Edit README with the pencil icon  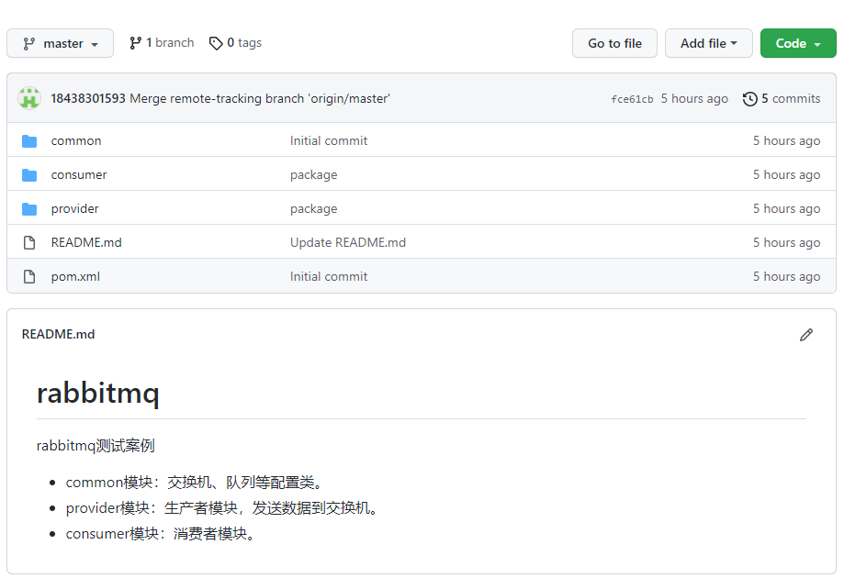pos(805,335)
